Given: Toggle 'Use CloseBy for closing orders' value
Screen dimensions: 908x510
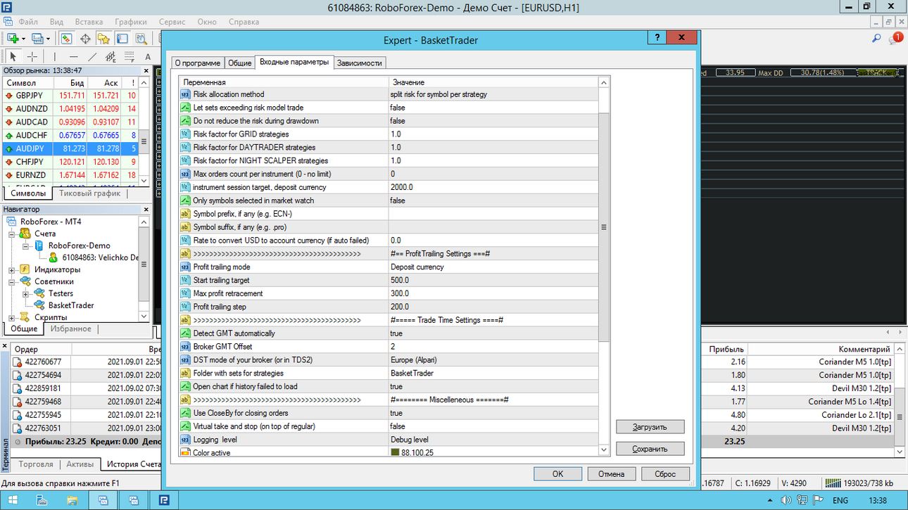Looking at the screenshot, I should click(493, 413).
